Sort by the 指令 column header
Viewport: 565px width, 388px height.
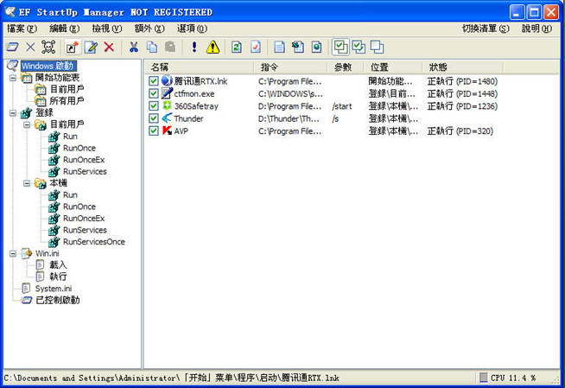point(290,67)
